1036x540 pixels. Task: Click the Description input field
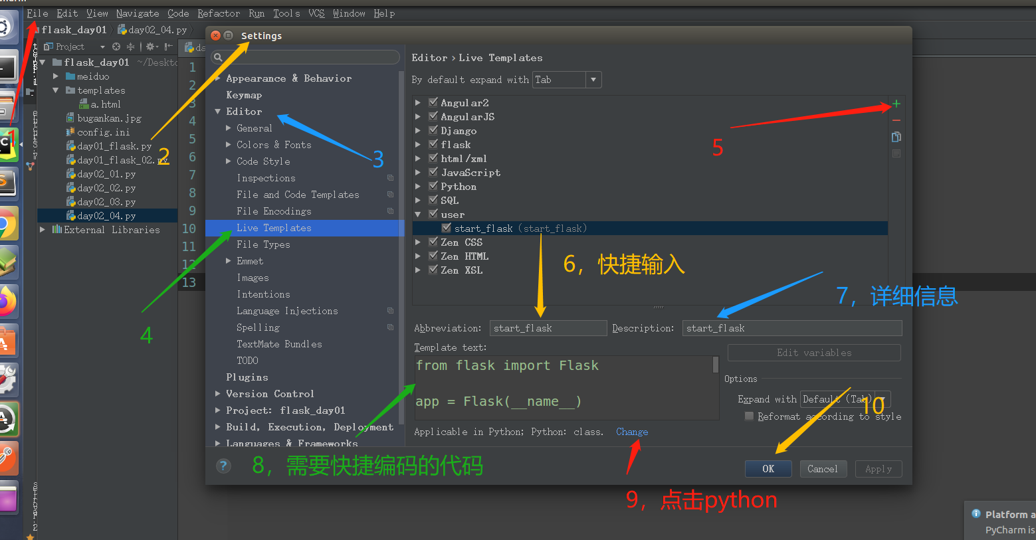pyautogui.click(x=792, y=328)
